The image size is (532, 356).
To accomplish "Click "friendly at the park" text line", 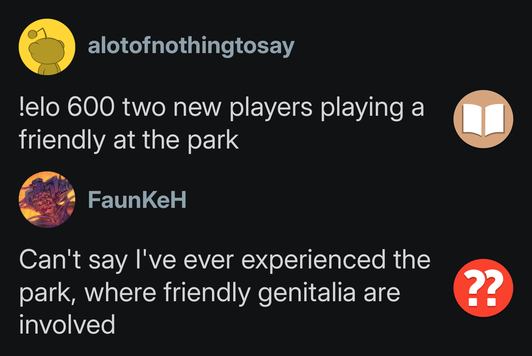I will 128,140.
